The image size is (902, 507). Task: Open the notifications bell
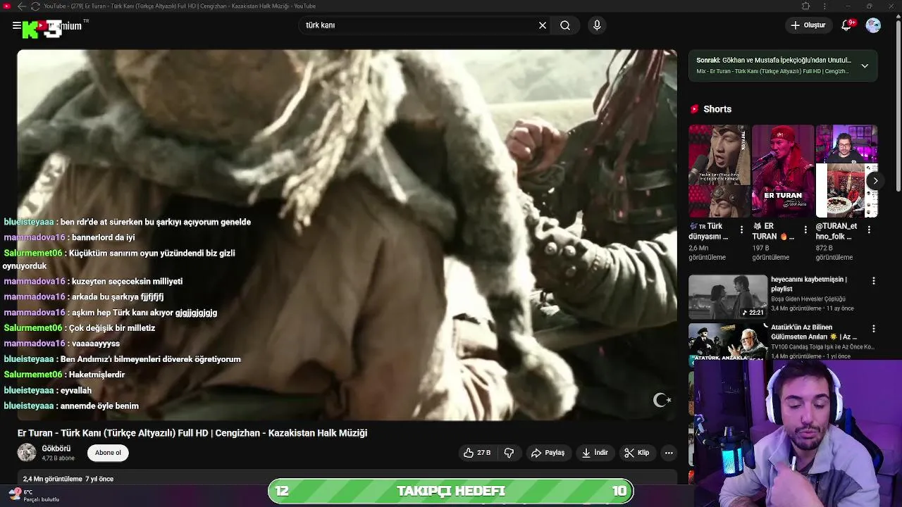(846, 25)
